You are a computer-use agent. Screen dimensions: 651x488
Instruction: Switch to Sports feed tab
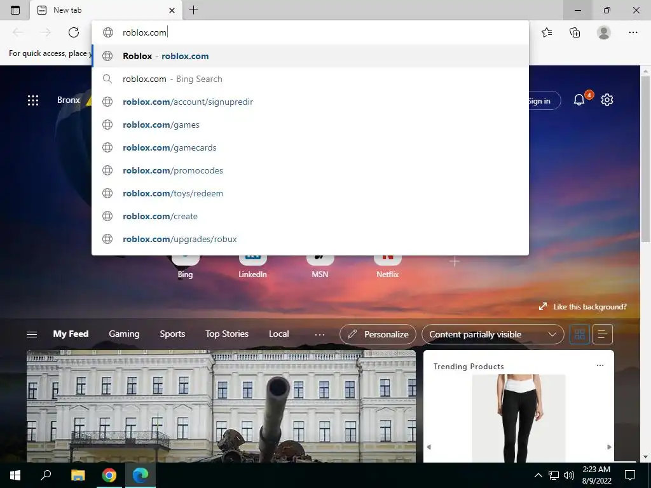click(172, 334)
